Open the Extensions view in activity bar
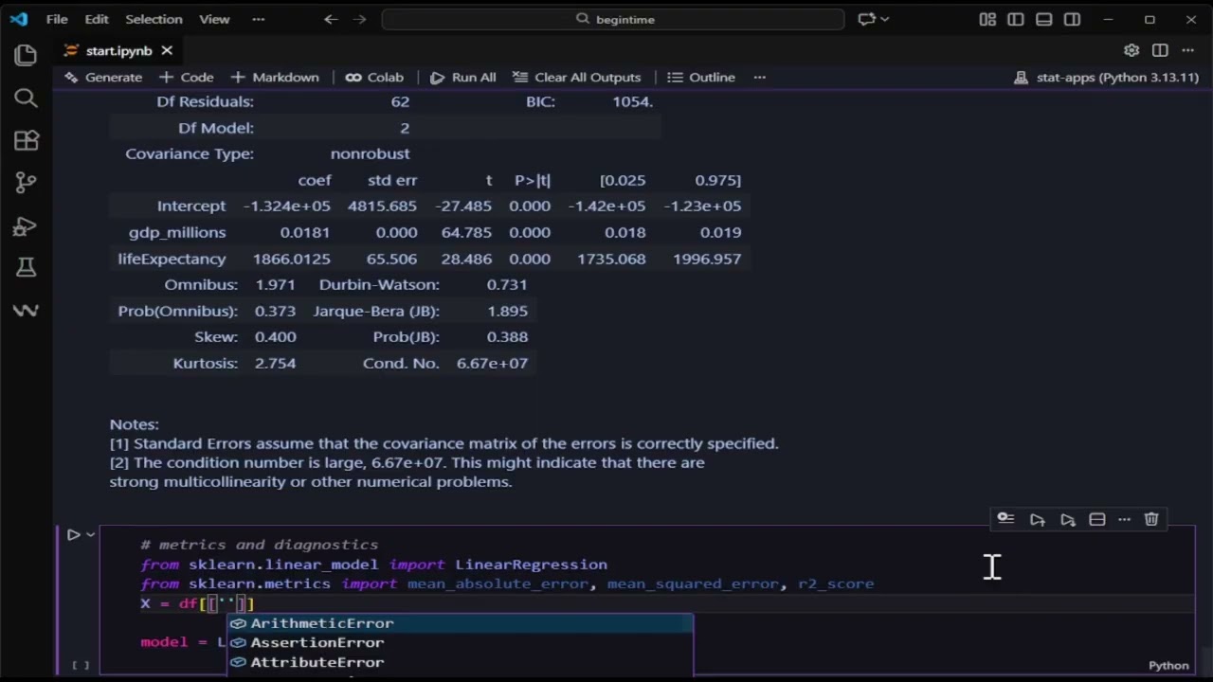1213x682 pixels. coord(26,140)
